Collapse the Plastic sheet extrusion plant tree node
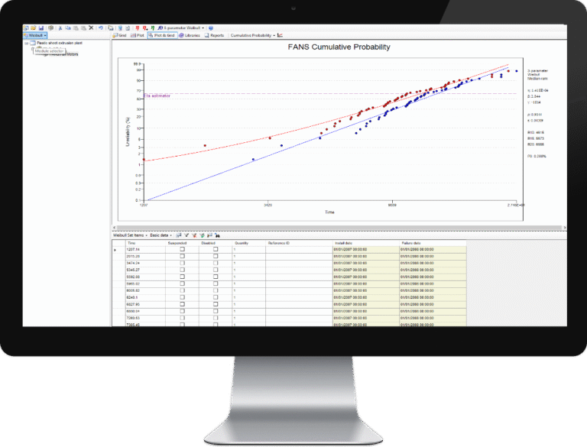This screenshot has width=587, height=447. coord(27,44)
